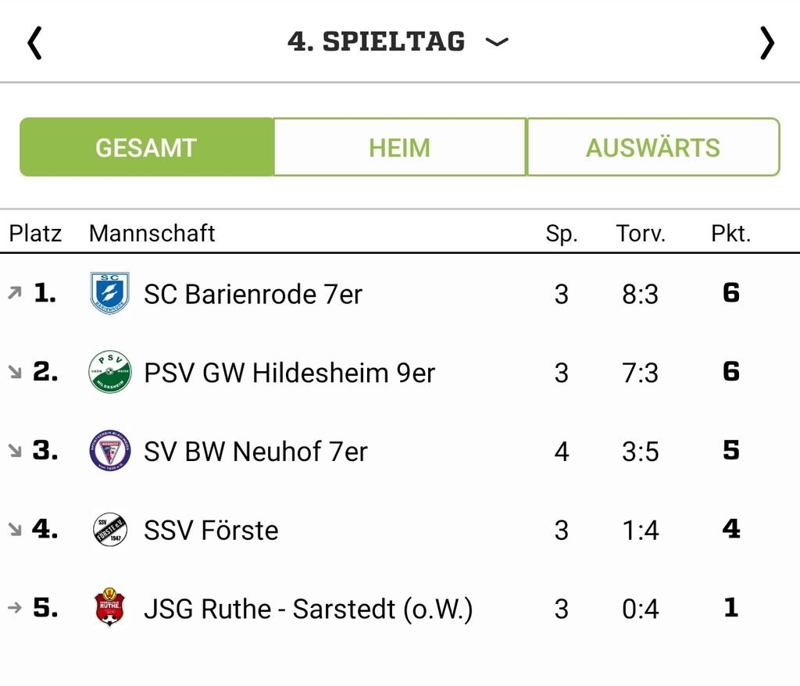Open the 4. Spieltag dropdown chevron
The height and width of the screenshot is (686, 800).
coord(496,42)
